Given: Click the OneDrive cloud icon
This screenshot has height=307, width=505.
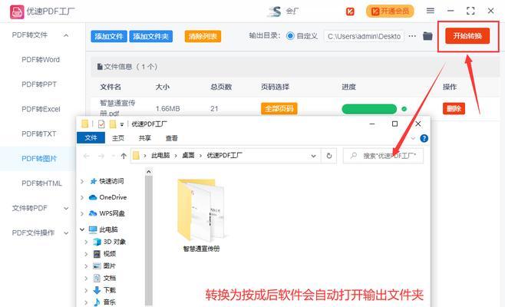Looking at the screenshot, I should click(93, 197).
